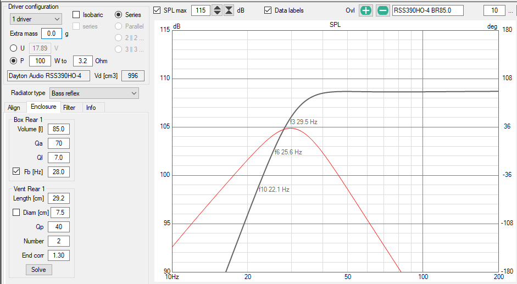Click the Qa 70 field
Screen dimensions: 517x284
[x=59, y=143]
